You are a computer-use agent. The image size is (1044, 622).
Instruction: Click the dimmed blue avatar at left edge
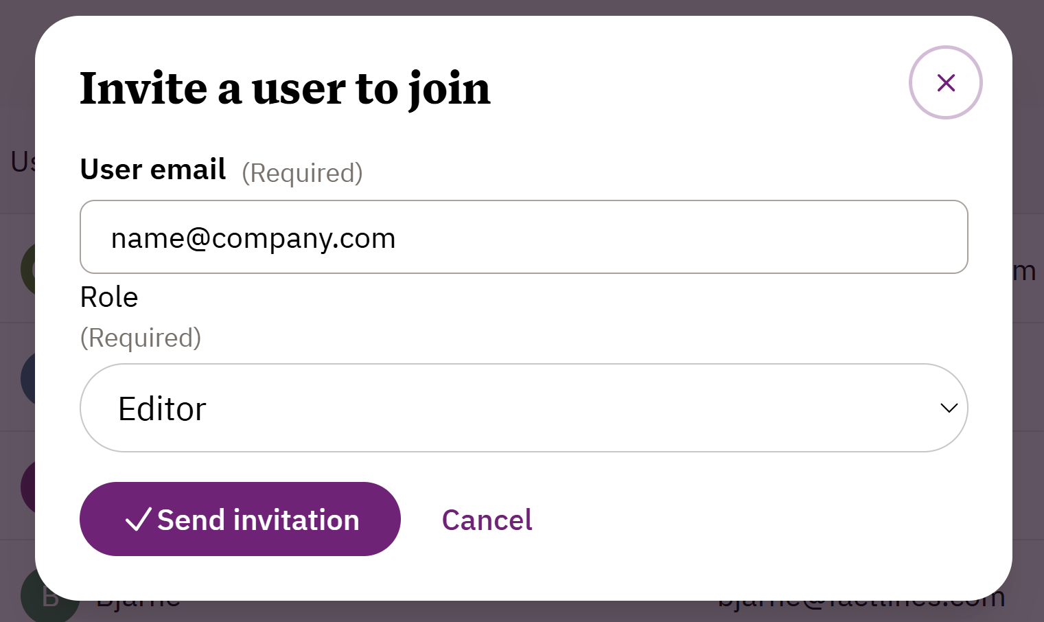[27, 378]
